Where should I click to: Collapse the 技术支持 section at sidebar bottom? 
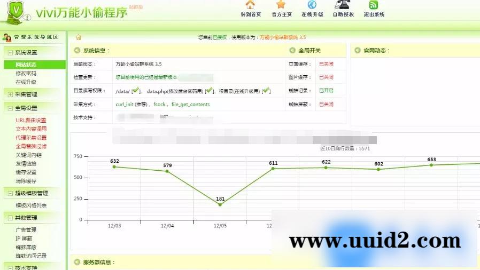[x=10, y=268]
